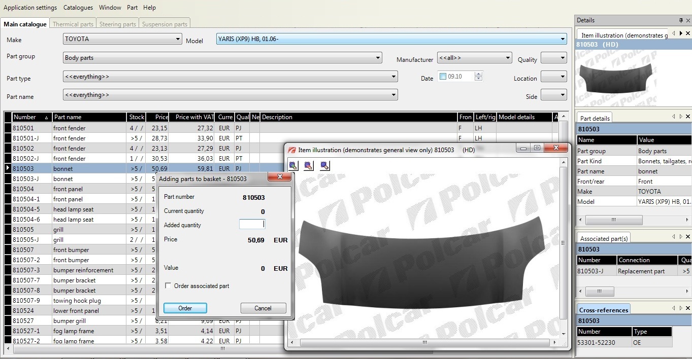Viewport: 692px width, 359px height.
Task: Switch to the Steering parts tab
Action: 118,24
